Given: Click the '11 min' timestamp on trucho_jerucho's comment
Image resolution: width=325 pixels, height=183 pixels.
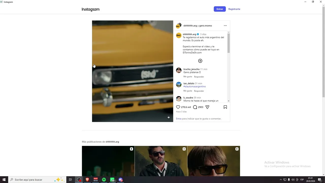Looking at the screenshot, I should [204, 69].
